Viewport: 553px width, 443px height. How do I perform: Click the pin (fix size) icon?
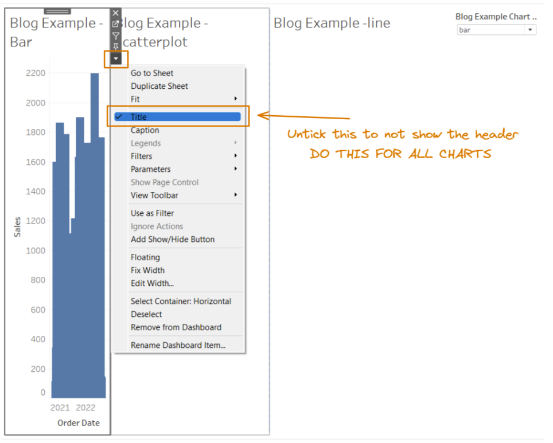point(116,46)
